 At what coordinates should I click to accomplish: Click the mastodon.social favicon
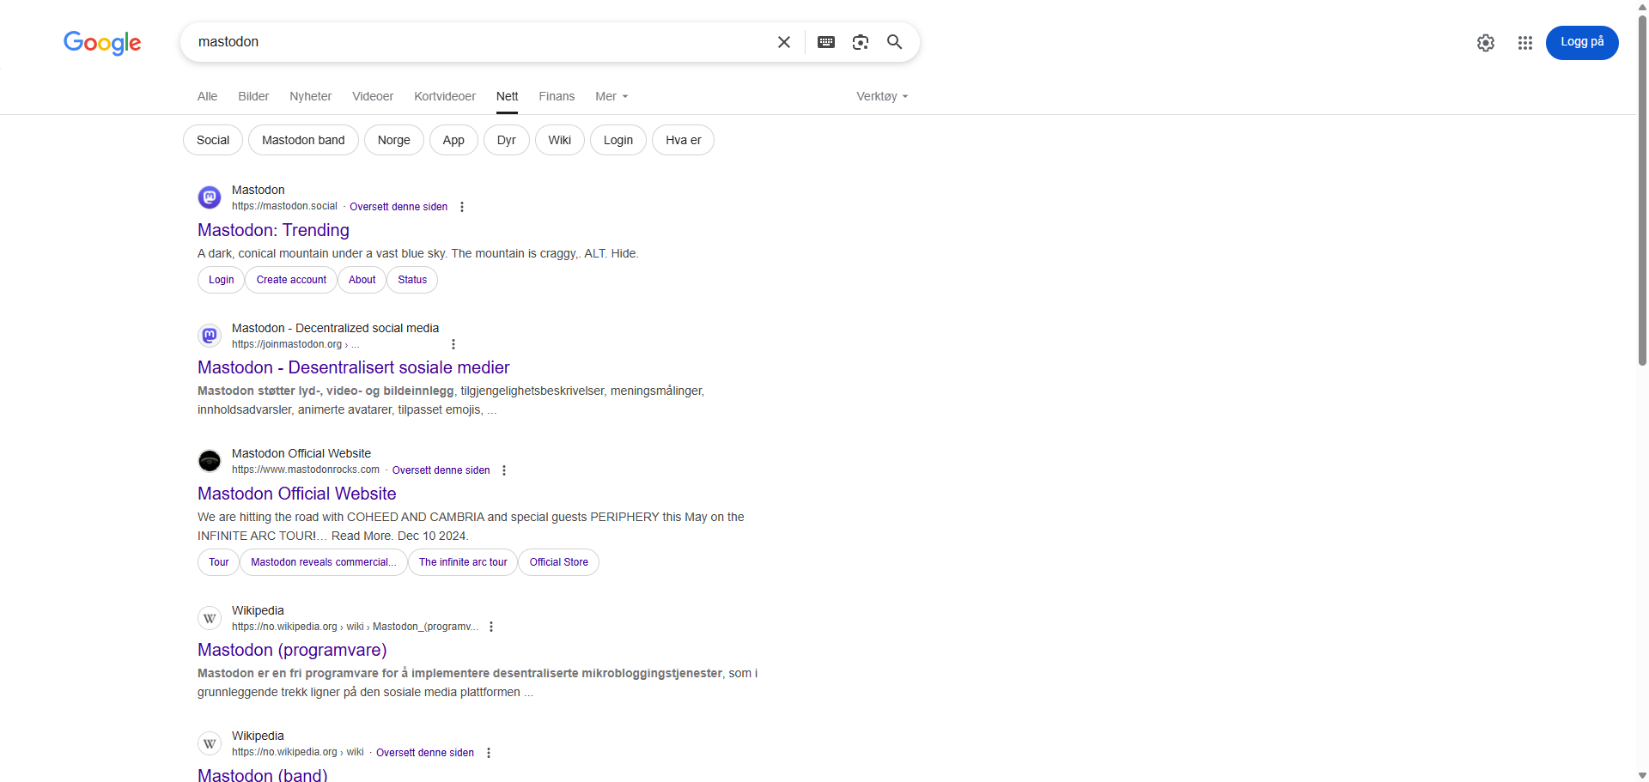[210, 197]
